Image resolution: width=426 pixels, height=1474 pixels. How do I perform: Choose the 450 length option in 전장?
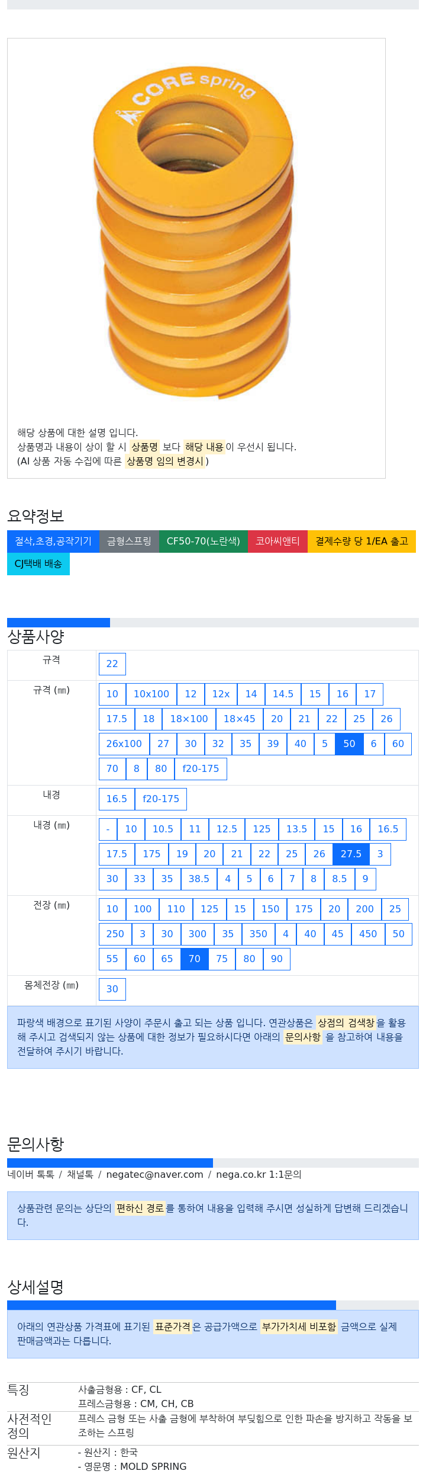(368, 934)
